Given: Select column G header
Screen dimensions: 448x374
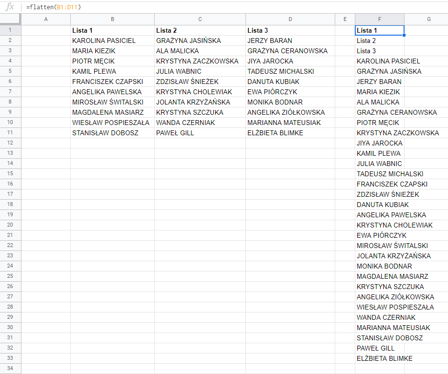Looking at the screenshot, I should coord(426,19).
